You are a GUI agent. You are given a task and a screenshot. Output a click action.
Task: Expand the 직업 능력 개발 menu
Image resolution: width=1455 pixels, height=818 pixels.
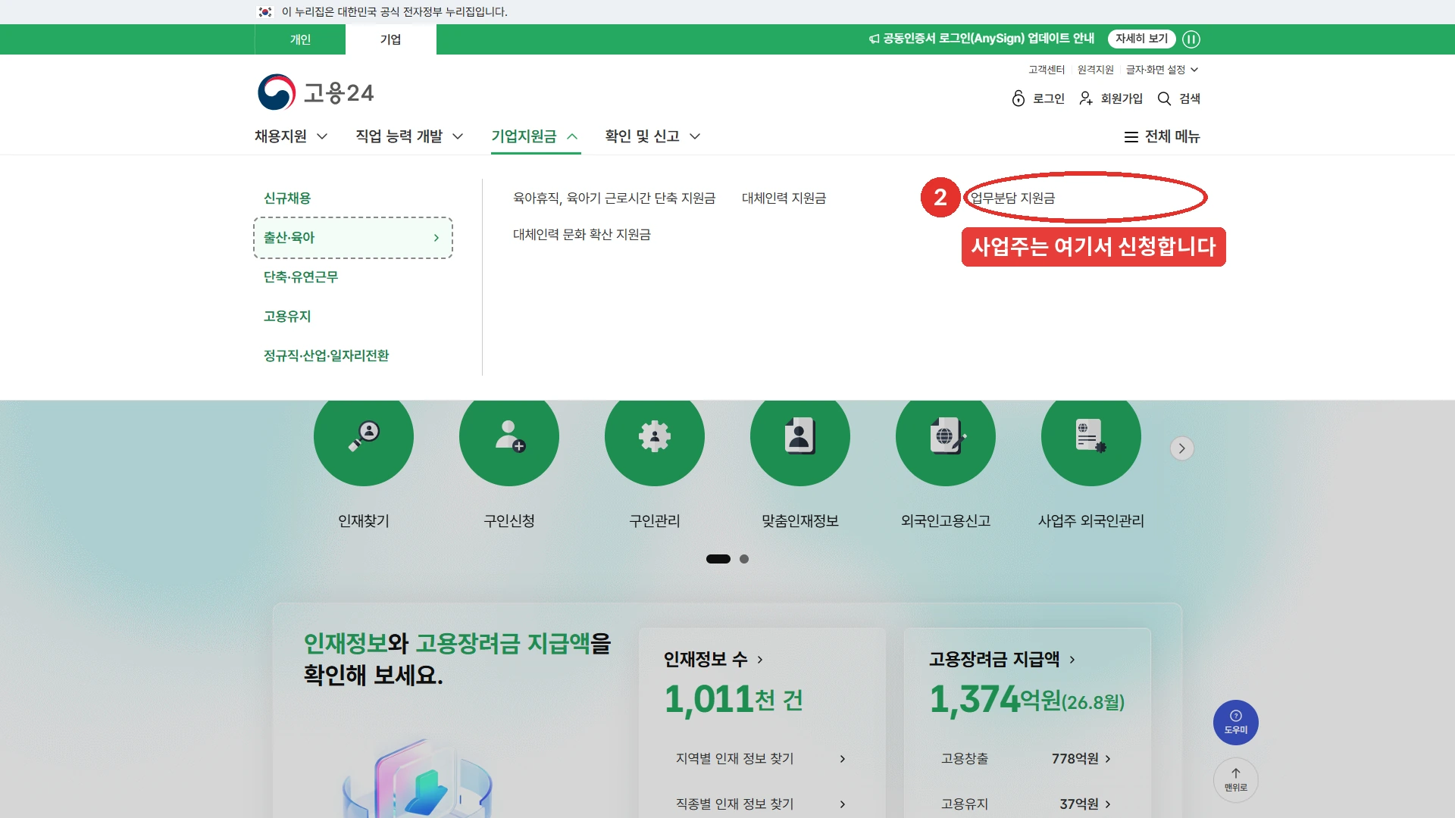(x=409, y=136)
